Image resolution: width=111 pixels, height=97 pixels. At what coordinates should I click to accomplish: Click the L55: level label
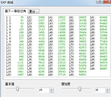51,60
